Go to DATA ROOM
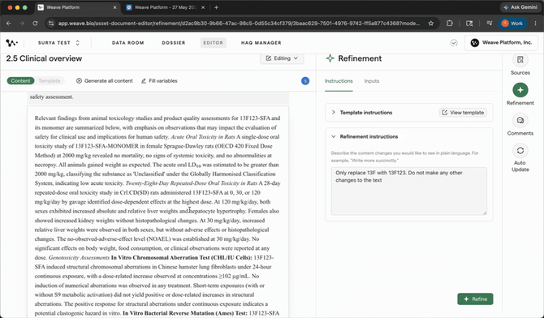Screen dimensions: 544x318 coord(128,43)
